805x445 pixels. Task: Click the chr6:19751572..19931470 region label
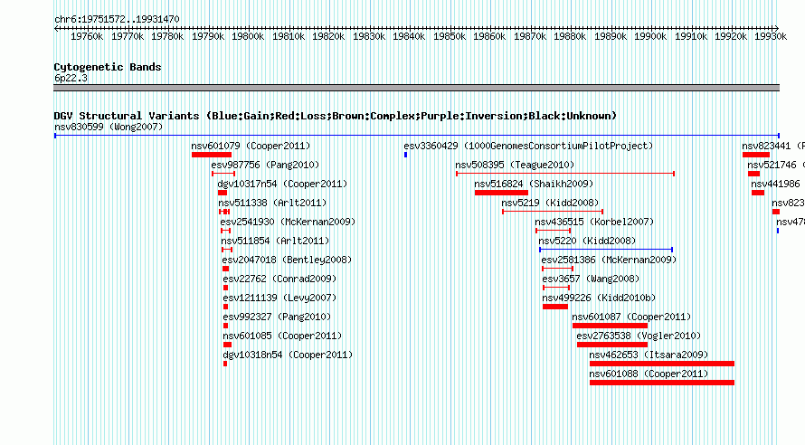click(117, 20)
